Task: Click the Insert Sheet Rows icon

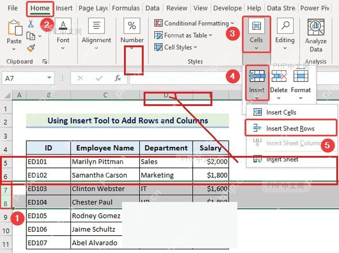Action: [257, 128]
